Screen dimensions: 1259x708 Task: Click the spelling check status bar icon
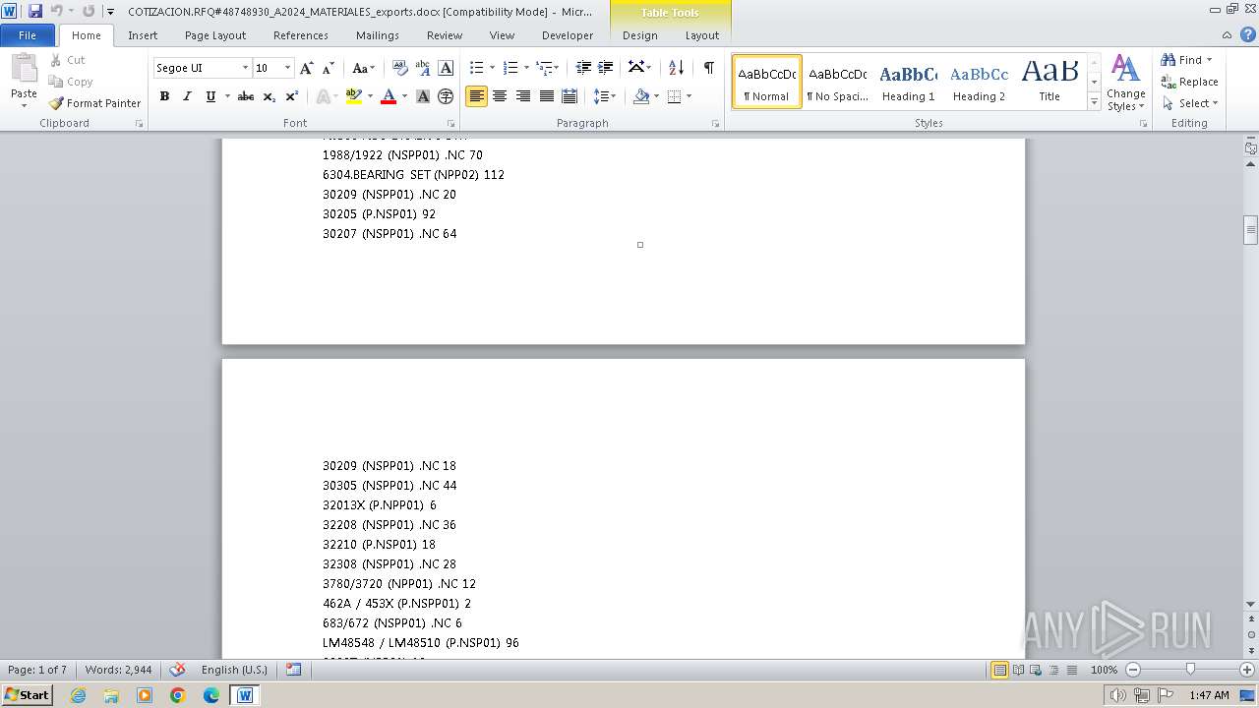point(177,670)
